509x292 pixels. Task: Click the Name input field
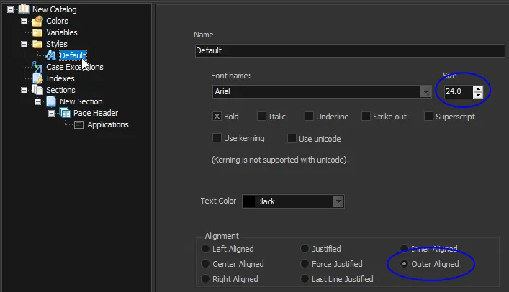coord(349,51)
